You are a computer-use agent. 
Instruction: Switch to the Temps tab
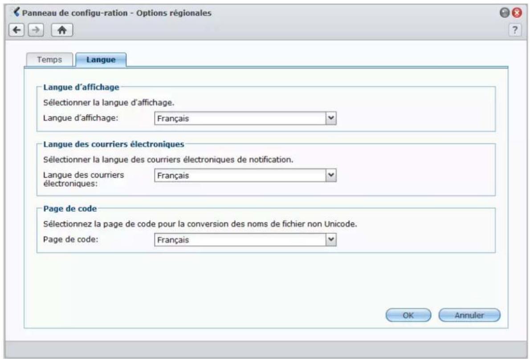[x=49, y=60]
